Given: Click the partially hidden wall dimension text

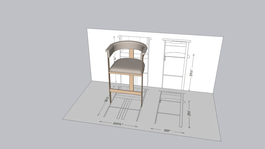Looking at the screenshot, I should pos(116,60).
